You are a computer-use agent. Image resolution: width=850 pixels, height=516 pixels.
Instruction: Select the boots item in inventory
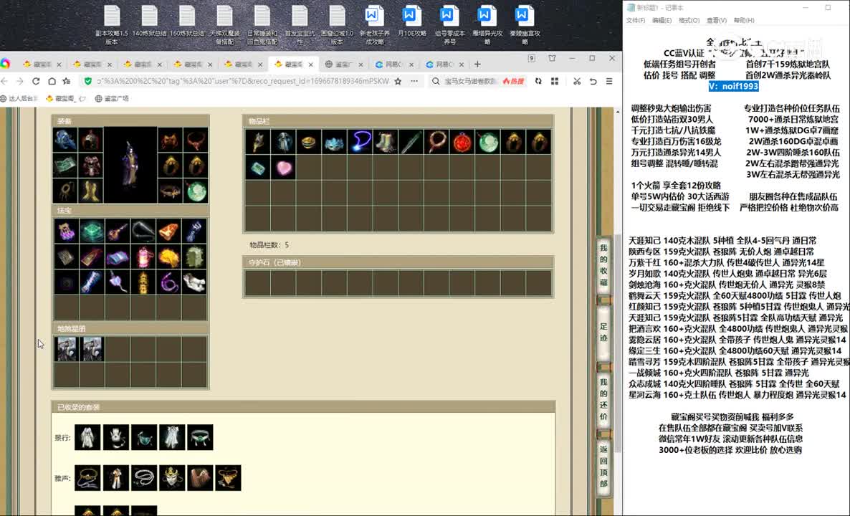click(x=386, y=142)
